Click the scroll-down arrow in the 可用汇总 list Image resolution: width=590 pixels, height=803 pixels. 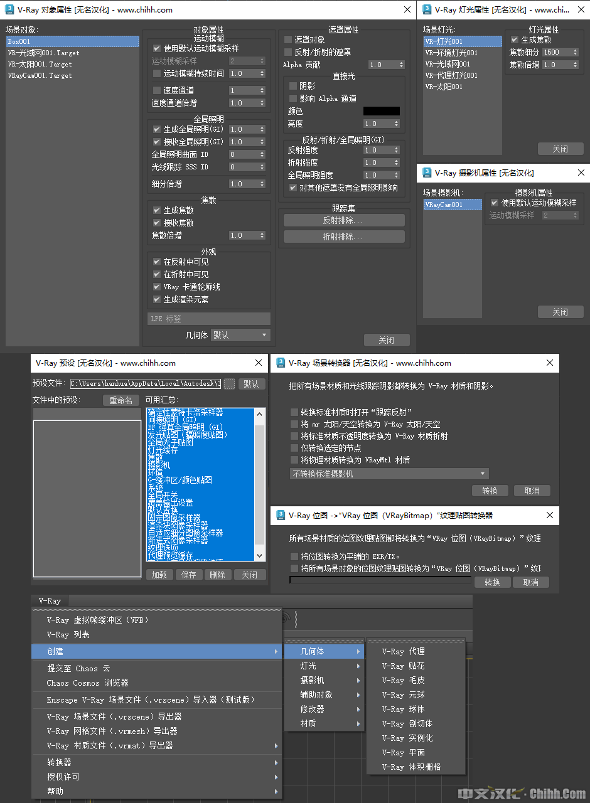260,556
